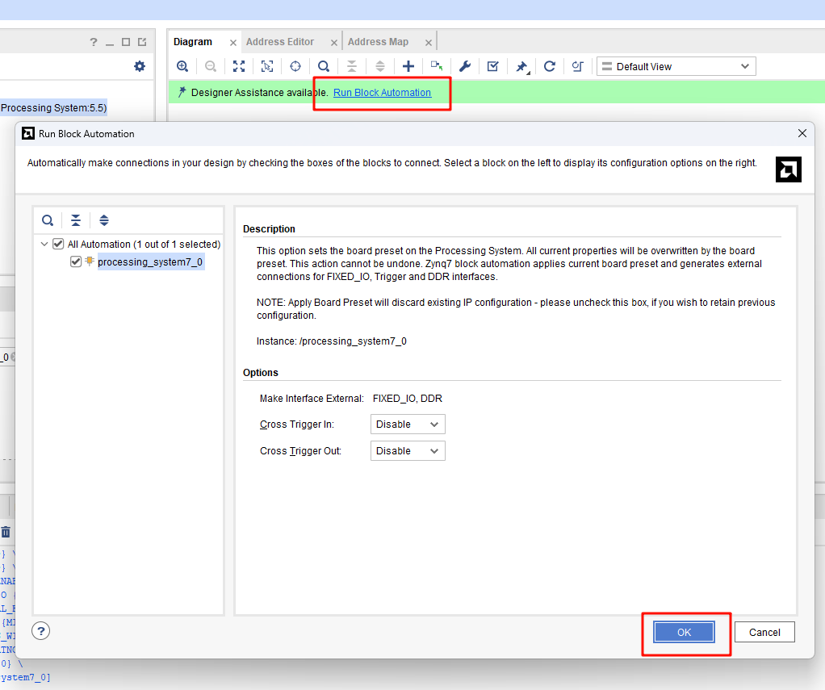Click the Zoom Fit icon in Diagram toolbar
The image size is (825, 690).
click(239, 66)
